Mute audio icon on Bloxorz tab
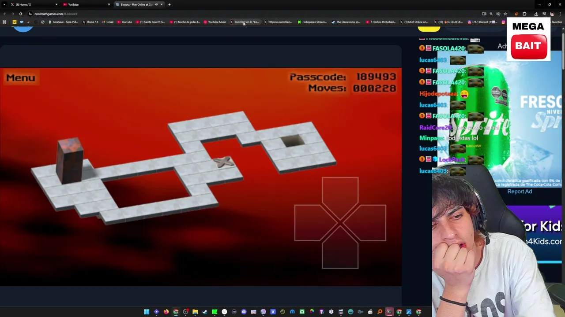 (x=156, y=4)
